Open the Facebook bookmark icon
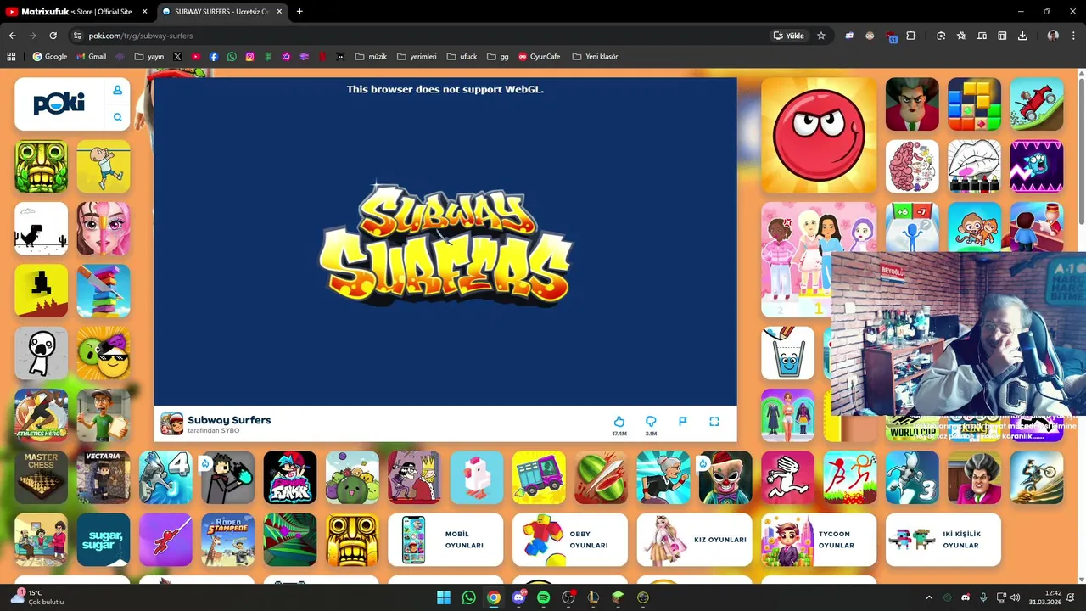The height and width of the screenshot is (611, 1086). [x=214, y=57]
